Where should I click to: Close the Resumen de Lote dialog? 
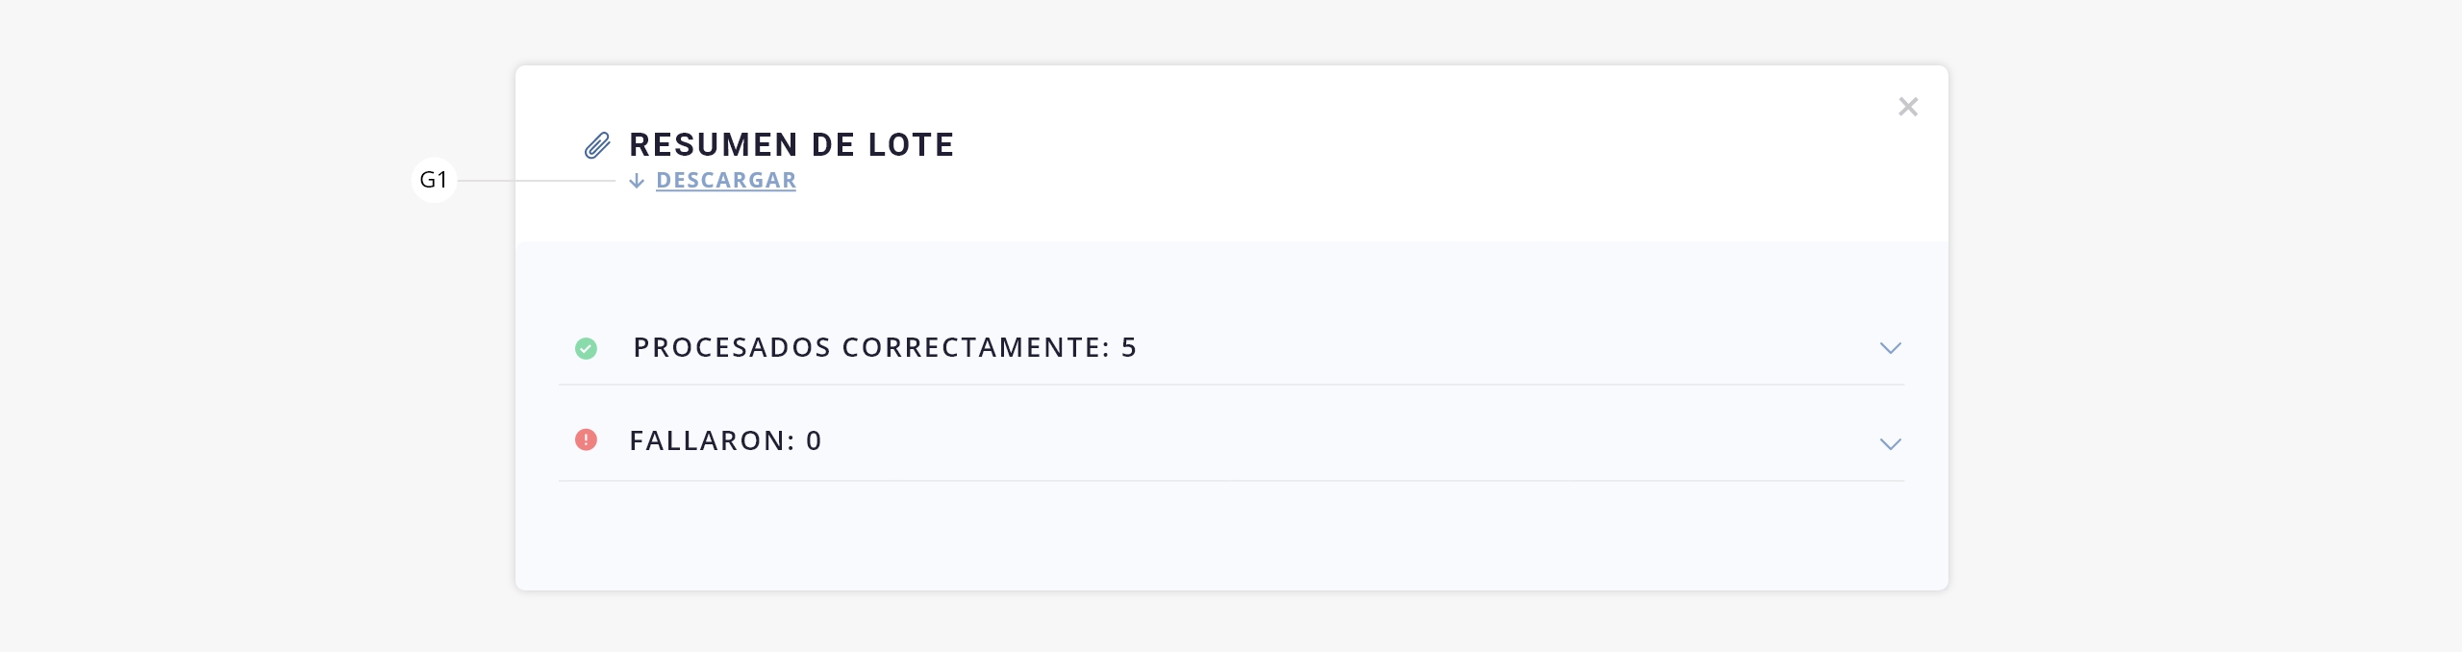(1908, 107)
